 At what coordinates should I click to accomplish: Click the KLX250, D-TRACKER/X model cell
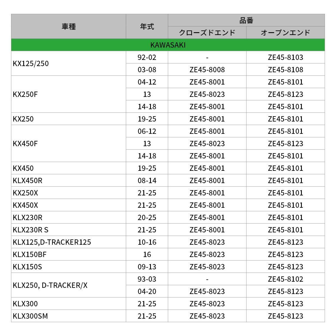pyautogui.click(x=50, y=285)
